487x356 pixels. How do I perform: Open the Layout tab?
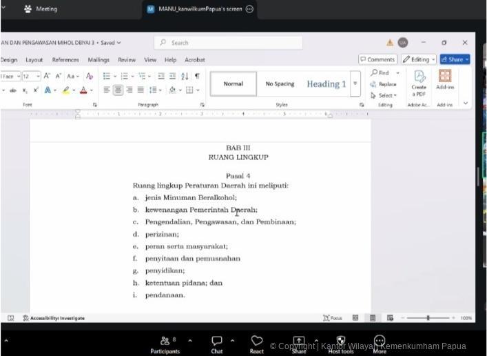click(34, 60)
